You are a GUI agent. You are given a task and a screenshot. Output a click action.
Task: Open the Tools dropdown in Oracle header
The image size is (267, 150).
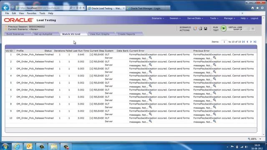click(214, 18)
